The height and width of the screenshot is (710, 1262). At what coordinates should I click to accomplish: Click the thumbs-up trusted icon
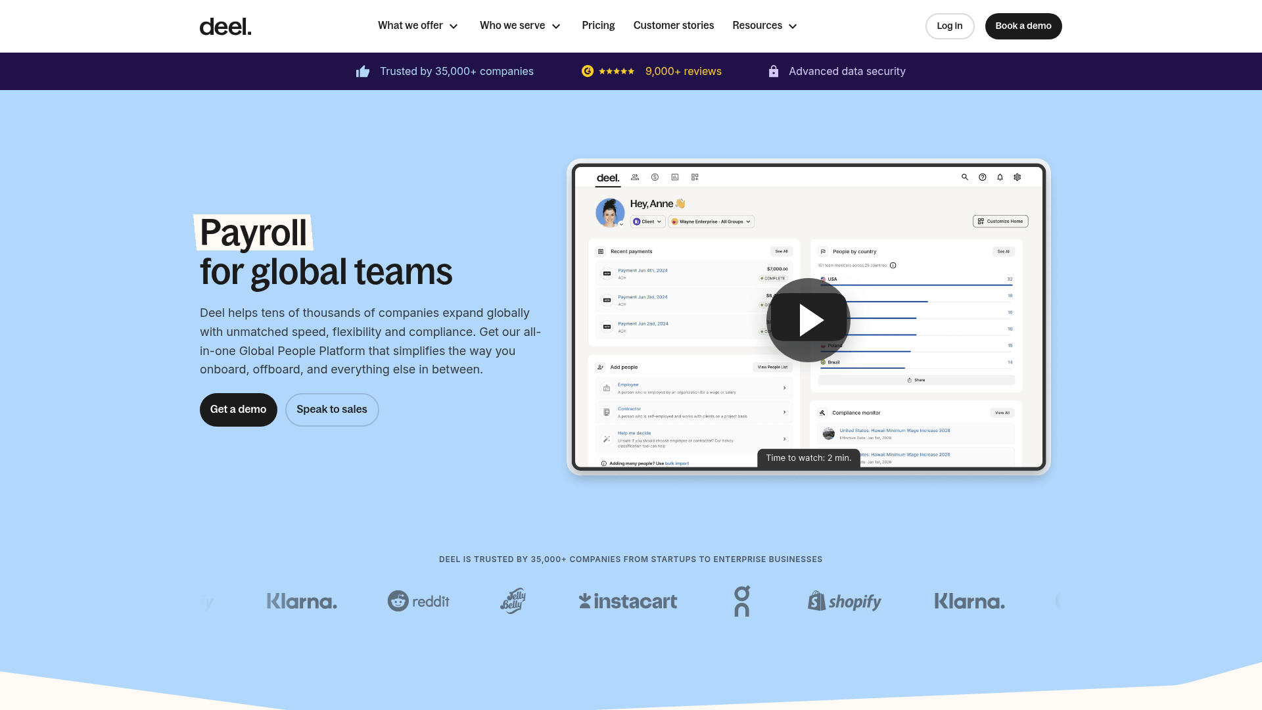[363, 71]
